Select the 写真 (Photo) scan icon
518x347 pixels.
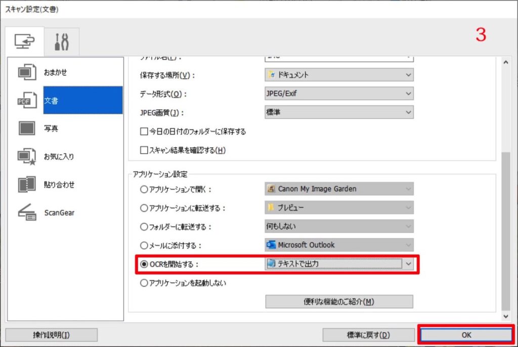[x=27, y=128]
